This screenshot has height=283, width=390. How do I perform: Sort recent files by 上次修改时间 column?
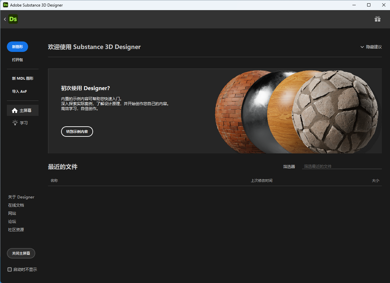[261, 181]
